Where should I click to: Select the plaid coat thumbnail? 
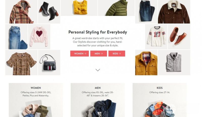21,12
